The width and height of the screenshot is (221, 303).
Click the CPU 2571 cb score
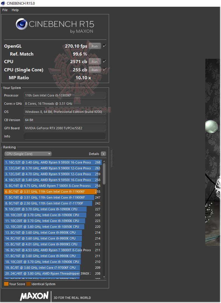tap(79, 62)
